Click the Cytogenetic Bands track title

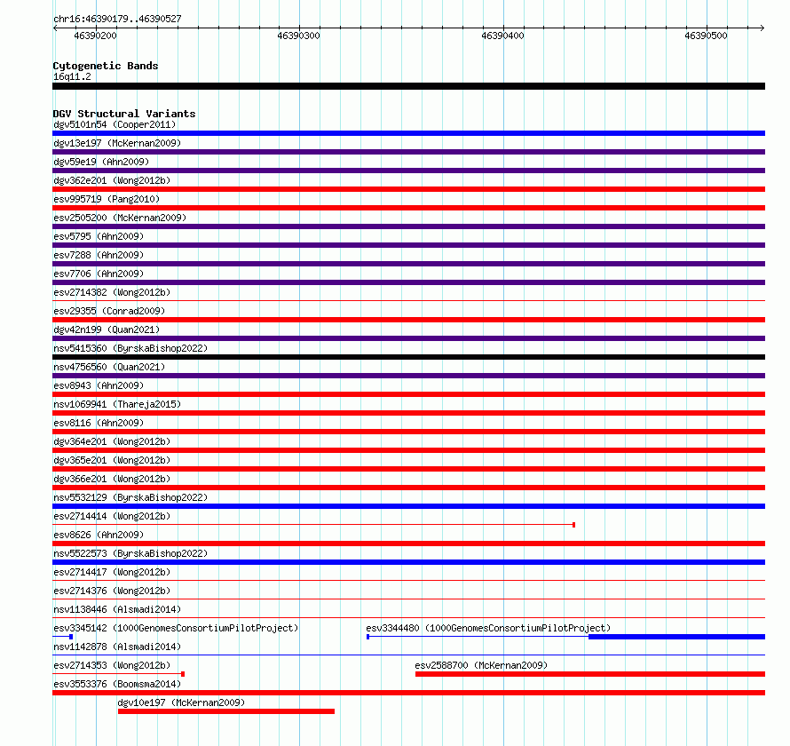tap(106, 66)
